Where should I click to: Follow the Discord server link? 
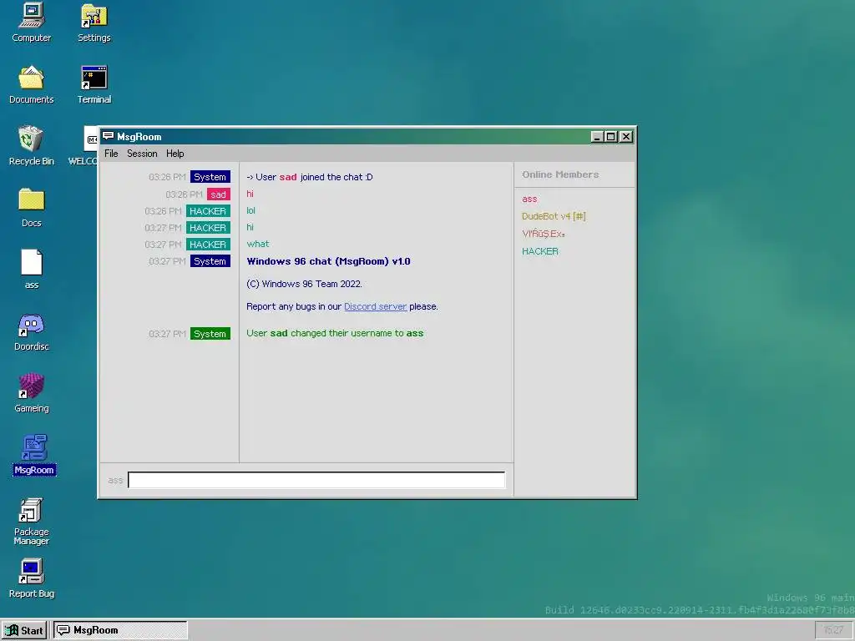pyautogui.click(x=375, y=306)
